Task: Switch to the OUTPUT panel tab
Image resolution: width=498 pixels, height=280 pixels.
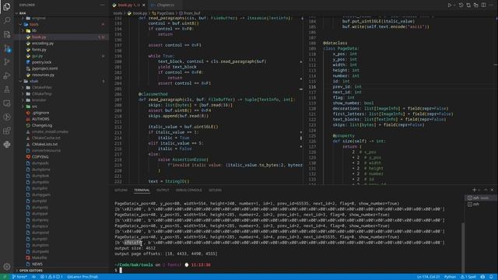Action: 163,190
